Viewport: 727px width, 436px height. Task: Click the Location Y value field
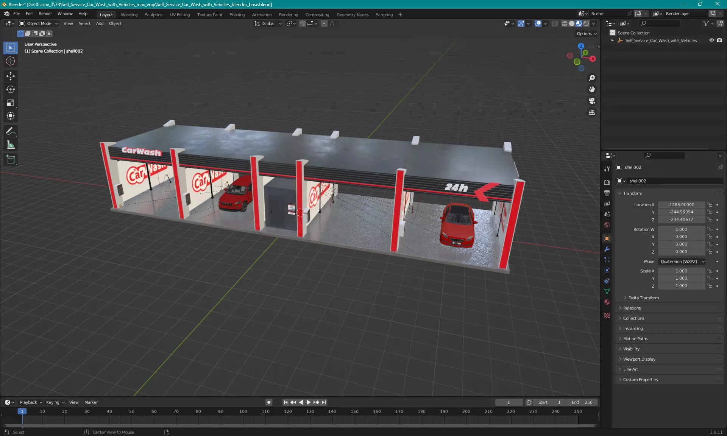(x=681, y=212)
